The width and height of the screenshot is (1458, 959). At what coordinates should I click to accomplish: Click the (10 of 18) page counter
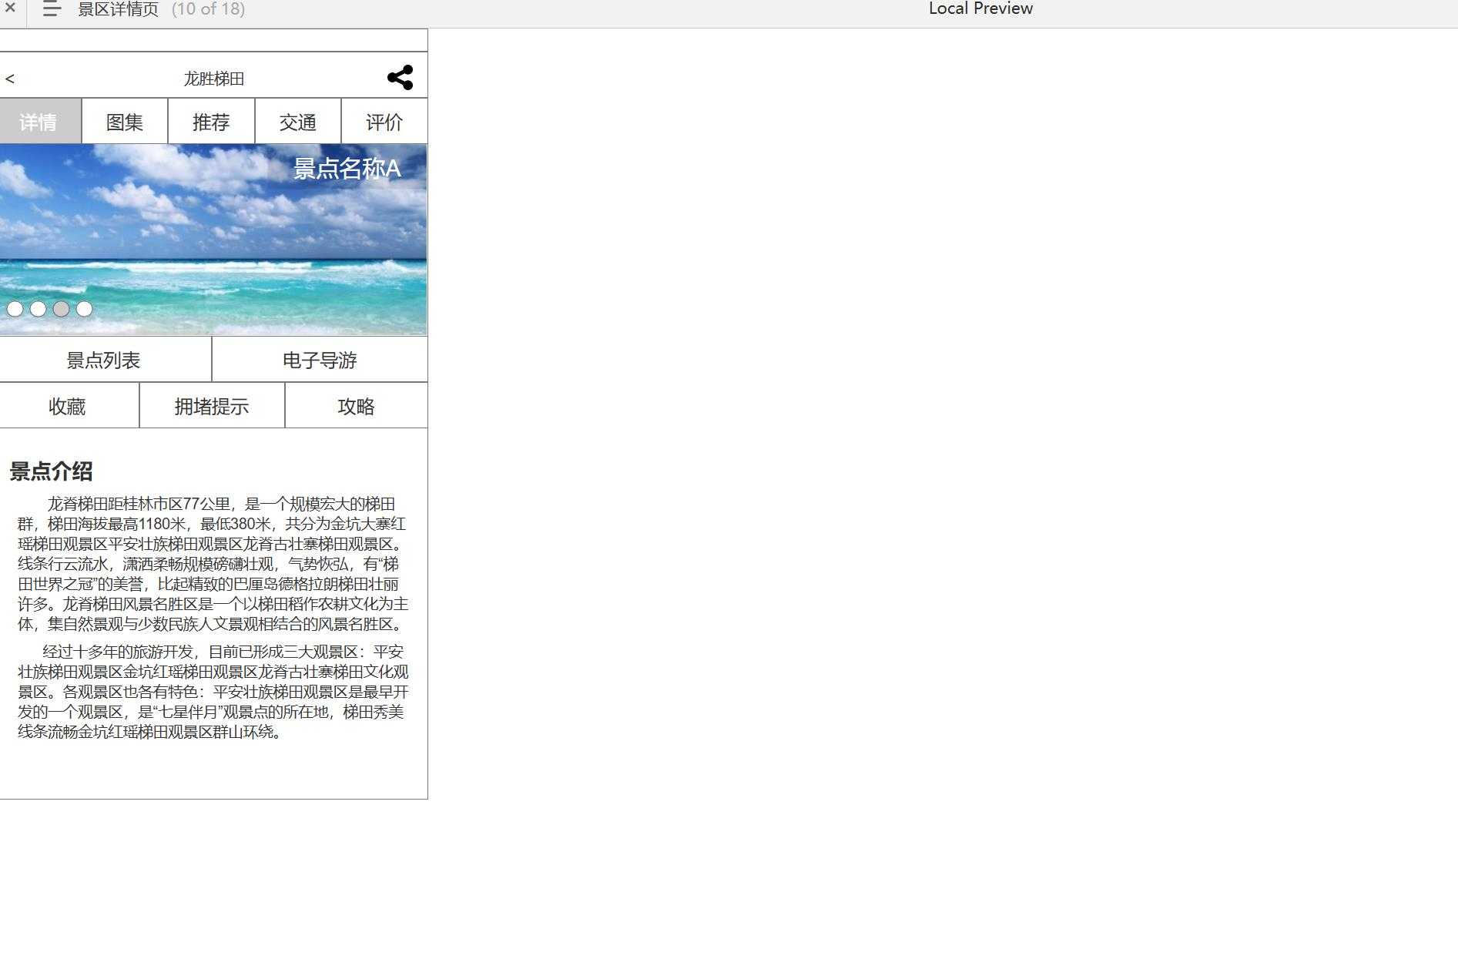click(x=208, y=9)
